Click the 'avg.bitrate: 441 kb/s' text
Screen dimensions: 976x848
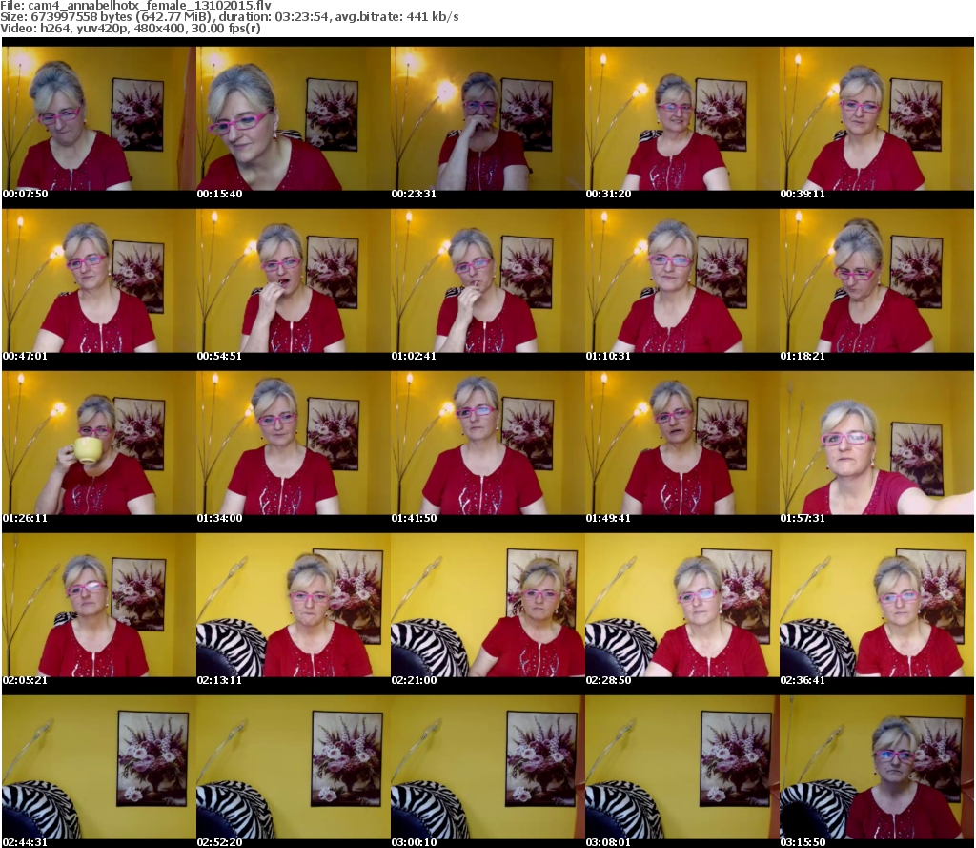[x=397, y=17]
